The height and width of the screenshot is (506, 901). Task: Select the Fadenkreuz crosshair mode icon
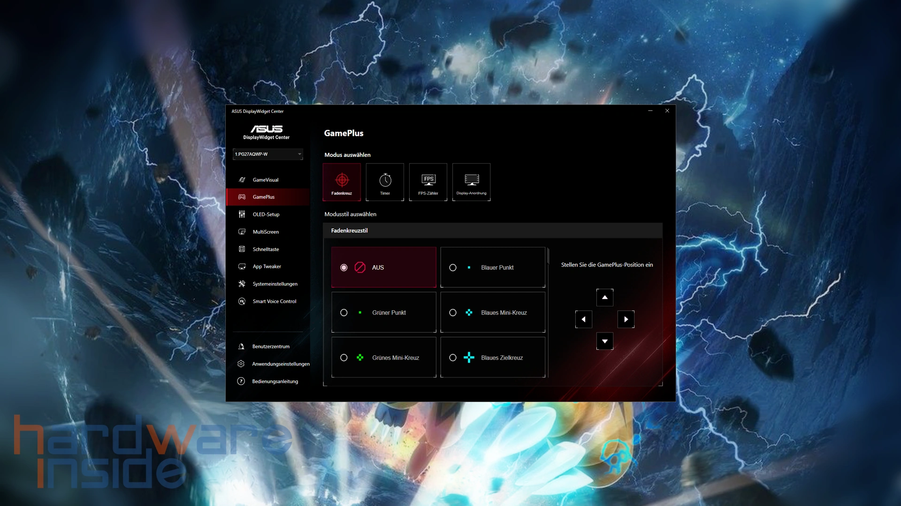342,182
